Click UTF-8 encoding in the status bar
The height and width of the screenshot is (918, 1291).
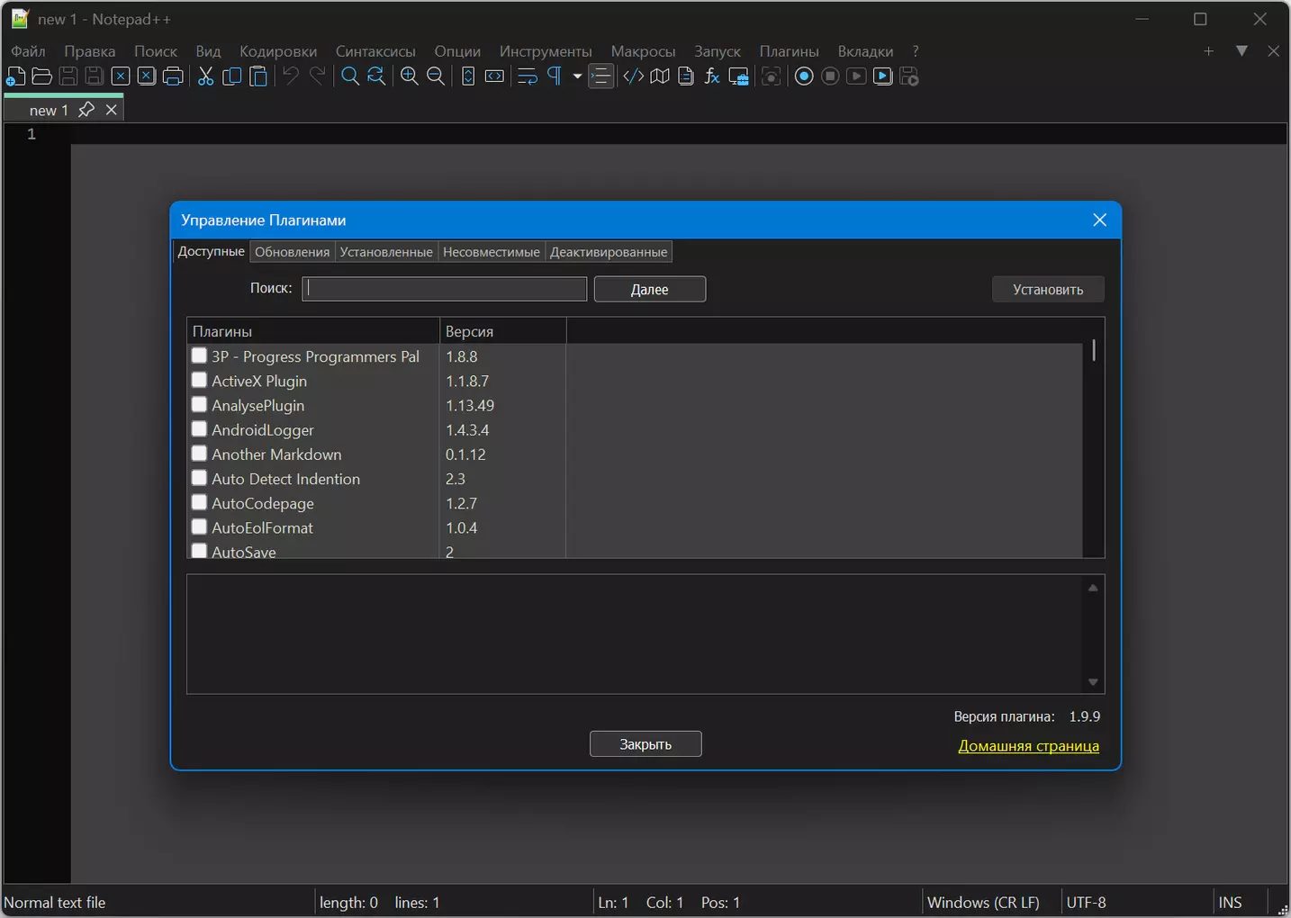[1087, 902]
